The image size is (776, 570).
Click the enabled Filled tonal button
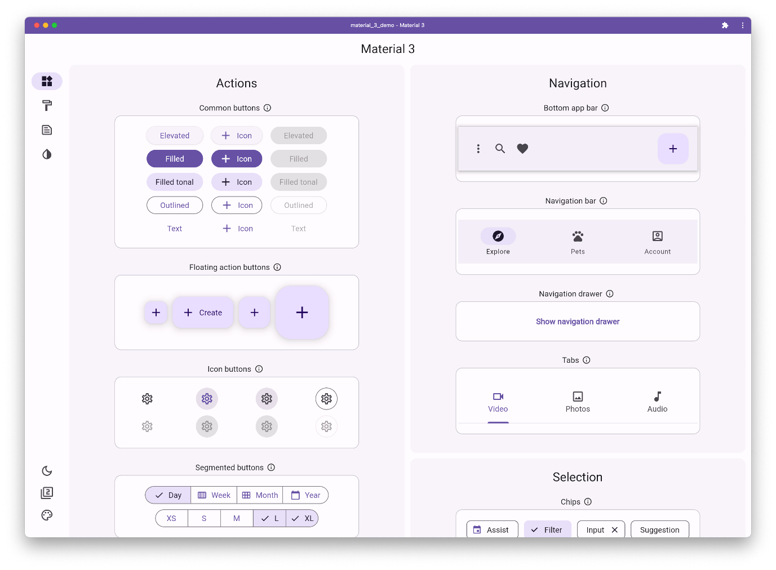pos(175,182)
